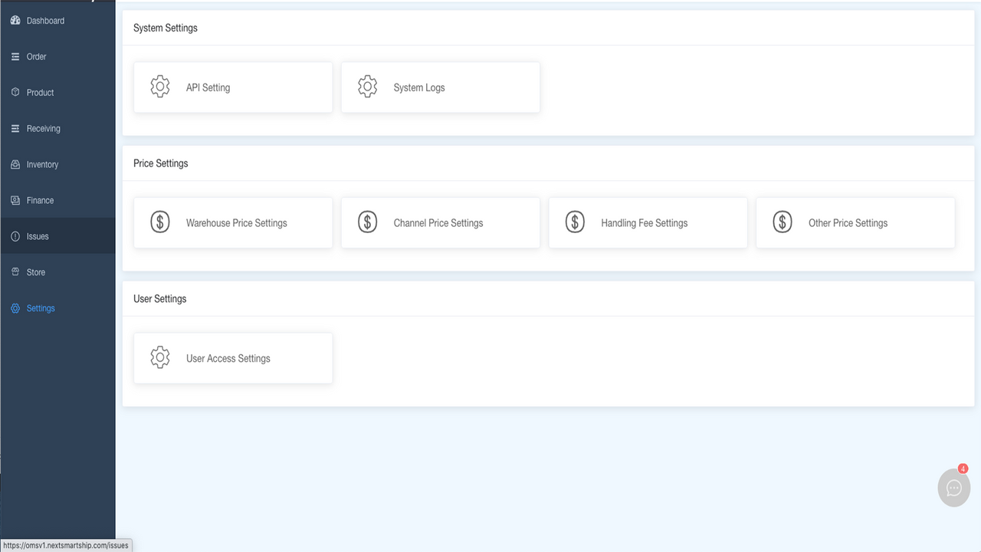Image resolution: width=981 pixels, height=552 pixels.
Task: Click the dollar icon on Warehouse Price Settings
Action: pyautogui.click(x=159, y=222)
